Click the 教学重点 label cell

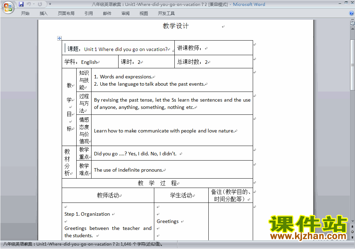coord(84,153)
